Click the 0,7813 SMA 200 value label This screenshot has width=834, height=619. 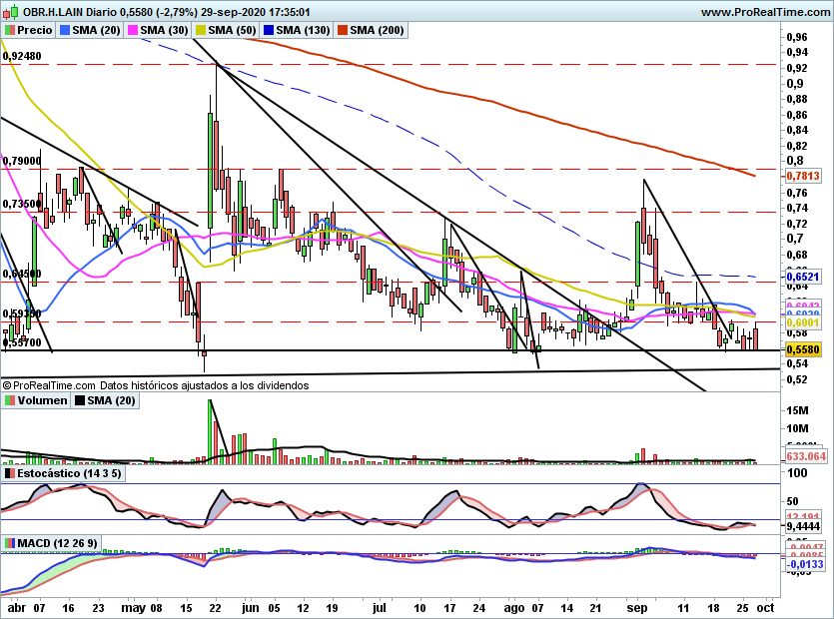click(x=803, y=176)
